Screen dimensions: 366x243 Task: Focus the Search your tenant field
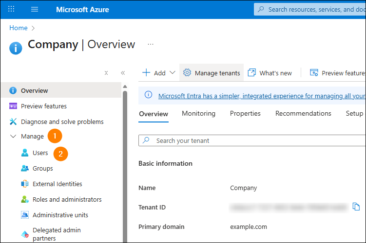tap(252, 140)
